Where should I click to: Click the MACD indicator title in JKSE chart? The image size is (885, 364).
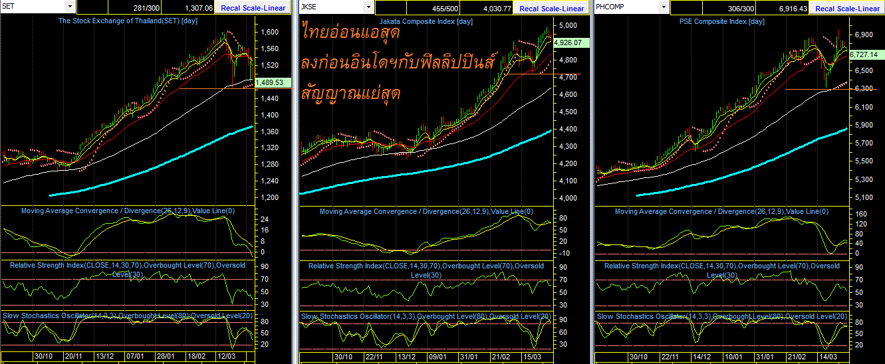pyautogui.click(x=426, y=211)
